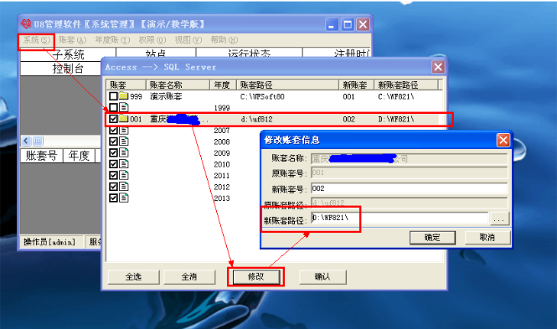Click the 001 account folder icon
The image size is (557, 329).
pos(124,119)
